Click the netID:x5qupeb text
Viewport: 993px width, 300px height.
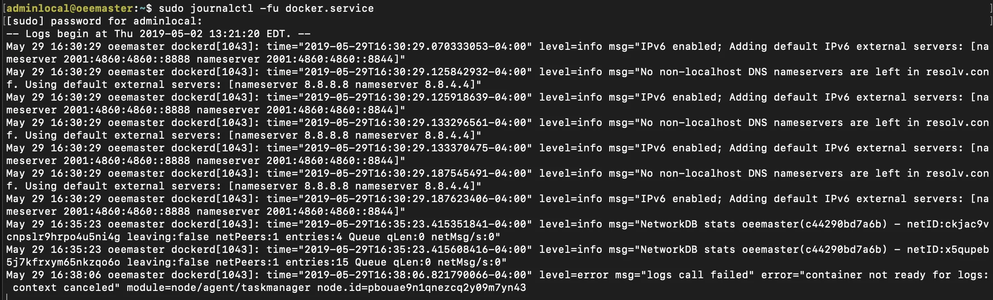pyautogui.click(x=947, y=249)
